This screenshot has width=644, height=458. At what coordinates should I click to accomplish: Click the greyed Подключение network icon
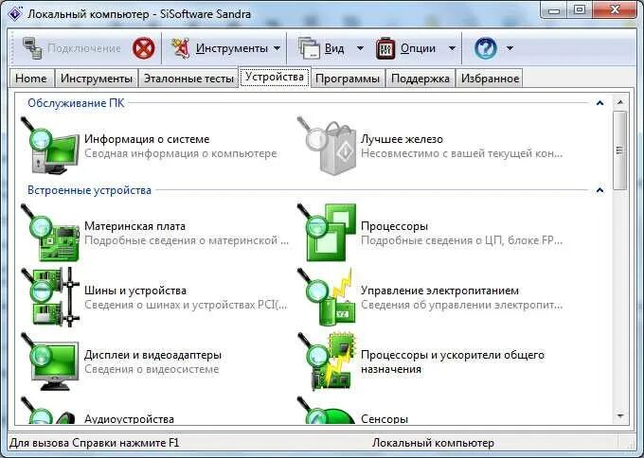32,48
